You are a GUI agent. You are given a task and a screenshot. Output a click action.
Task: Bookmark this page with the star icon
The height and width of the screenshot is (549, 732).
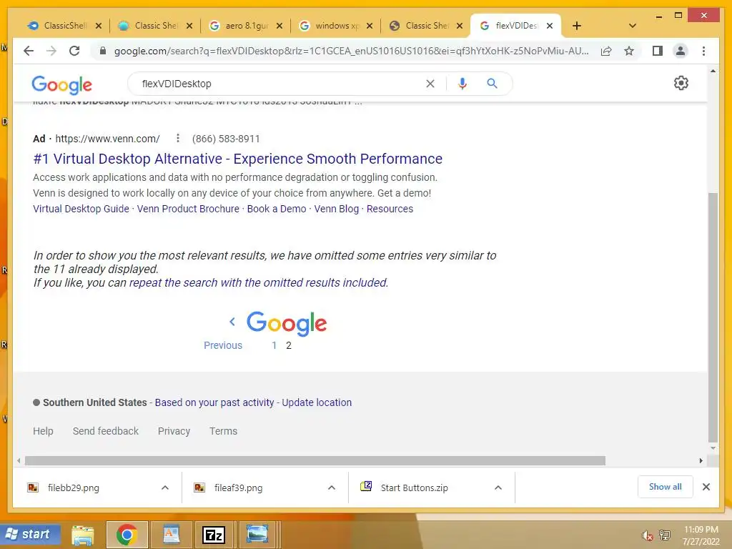coord(629,51)
